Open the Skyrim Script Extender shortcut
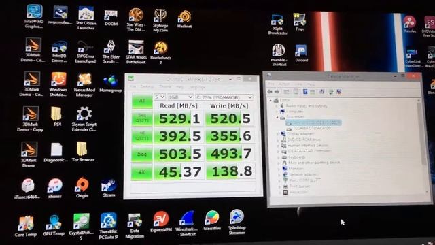 click(84, 119)
